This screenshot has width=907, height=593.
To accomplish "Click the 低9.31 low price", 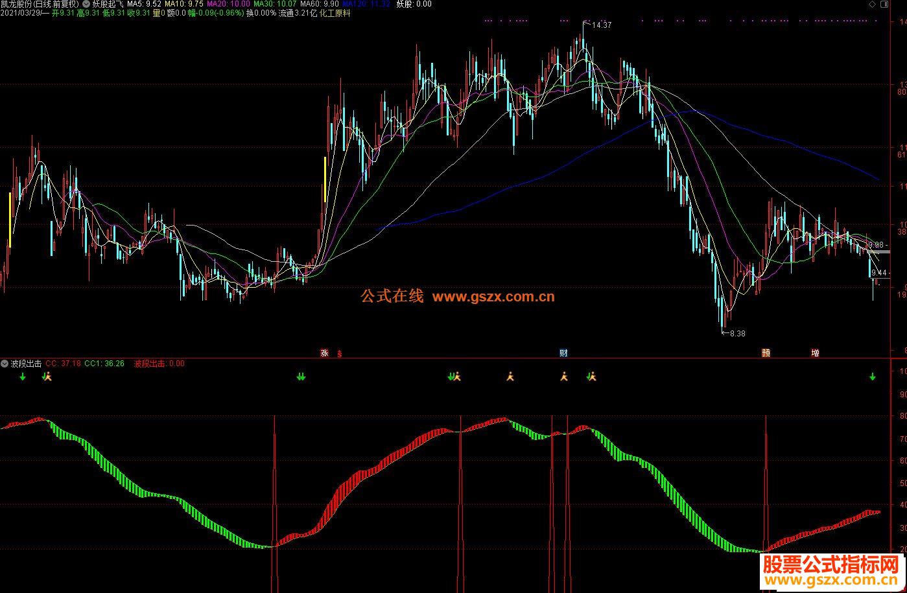I will click(x=113, y=13).
